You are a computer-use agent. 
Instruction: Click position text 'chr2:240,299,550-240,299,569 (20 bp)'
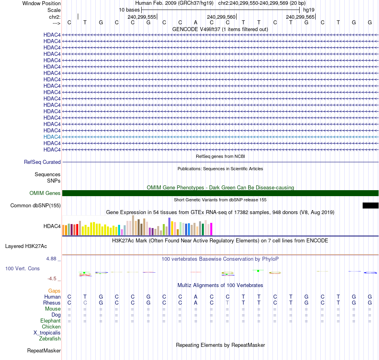click(x=262, y=3)
